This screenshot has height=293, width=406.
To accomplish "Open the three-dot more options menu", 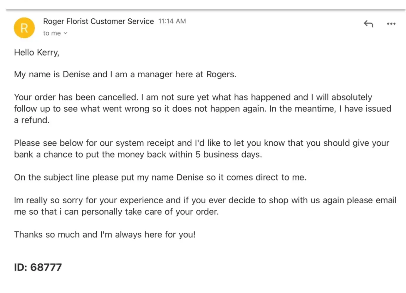I will click(x=391, y=24).
